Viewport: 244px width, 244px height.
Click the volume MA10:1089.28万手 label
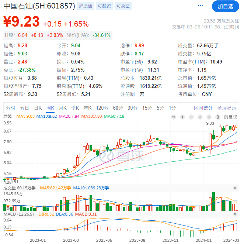[91, 188]
